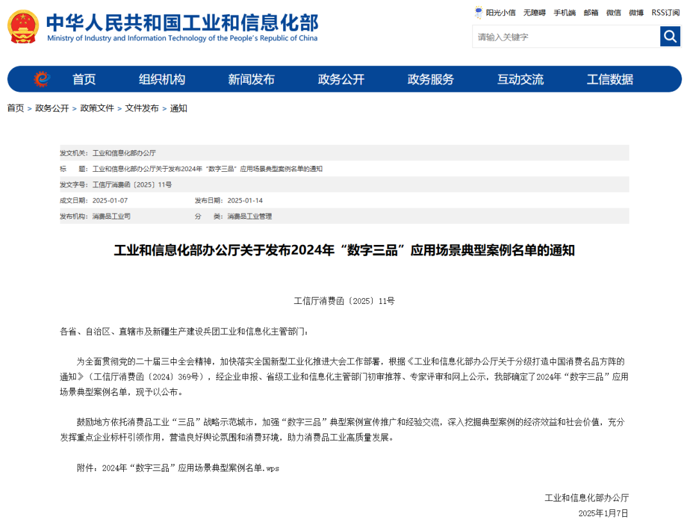693x522 pixels.
Task: Open the 首页 navigation tab
Action: click(84, 80)
